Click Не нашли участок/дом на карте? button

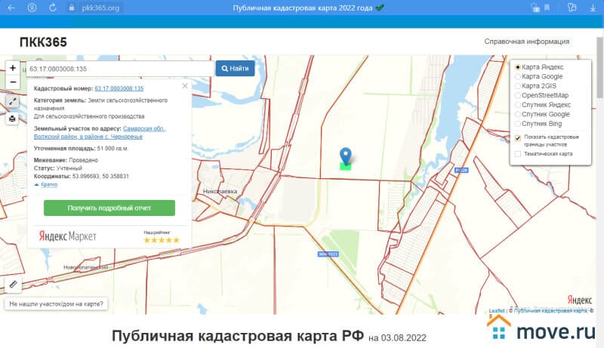point(56,303)
